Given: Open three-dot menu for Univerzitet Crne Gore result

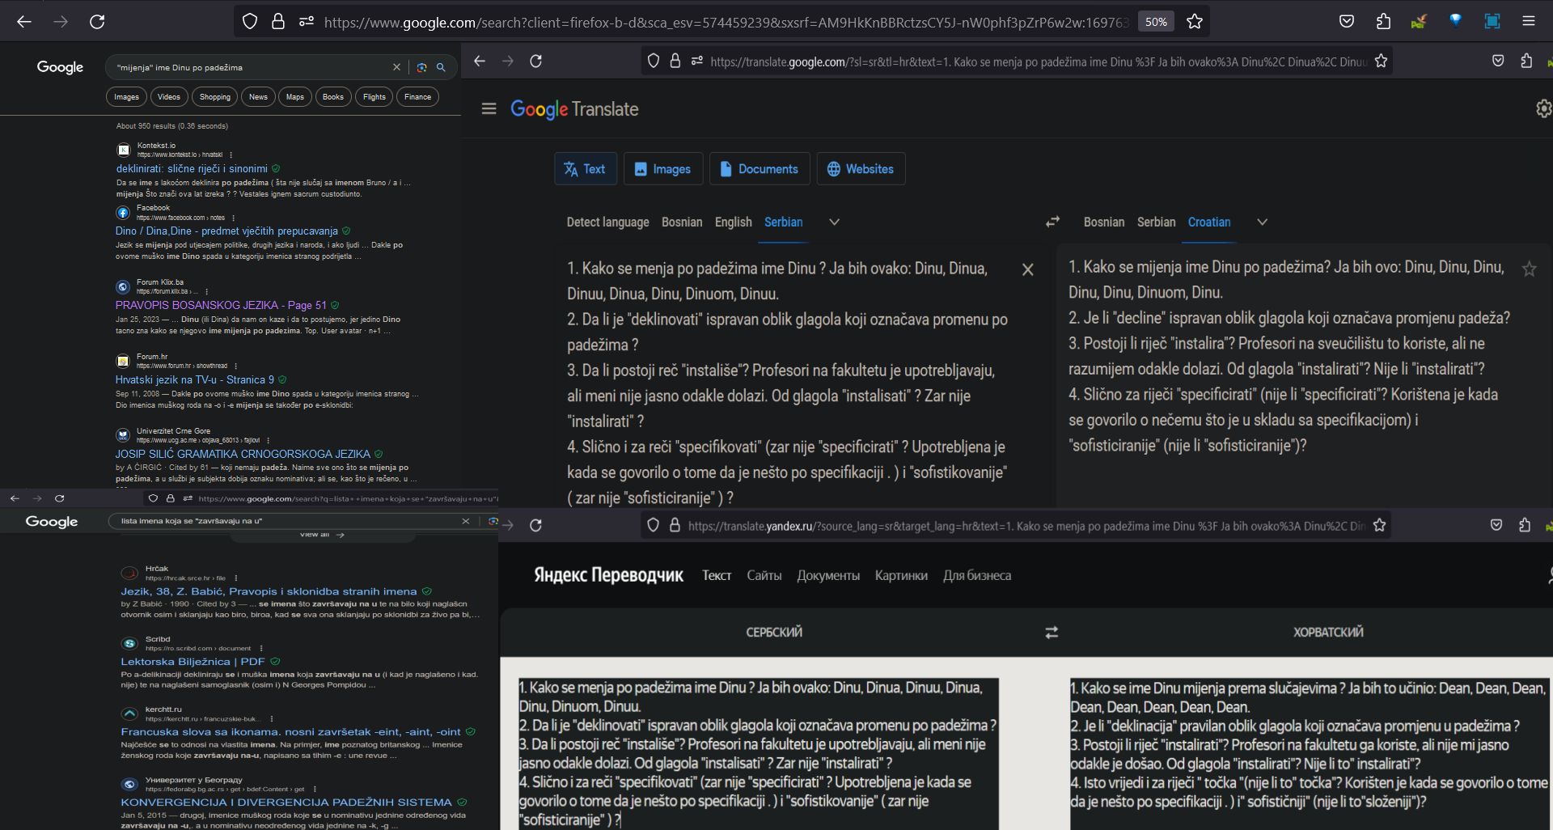Looking at the screenshot, I should tap(268, 441).
